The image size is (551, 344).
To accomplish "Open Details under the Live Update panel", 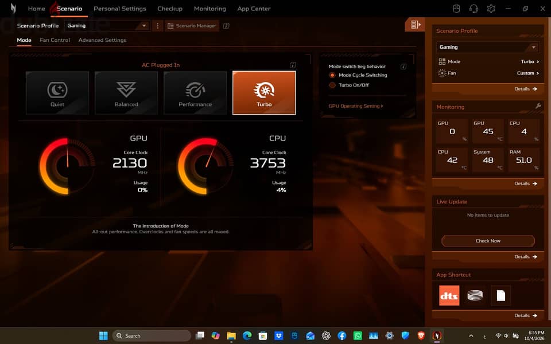I will tap(526, 257).
